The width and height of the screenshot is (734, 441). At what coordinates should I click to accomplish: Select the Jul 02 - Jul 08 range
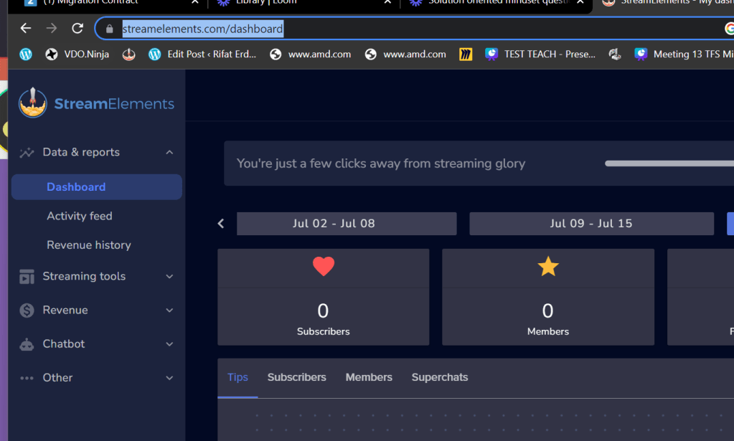347,224
